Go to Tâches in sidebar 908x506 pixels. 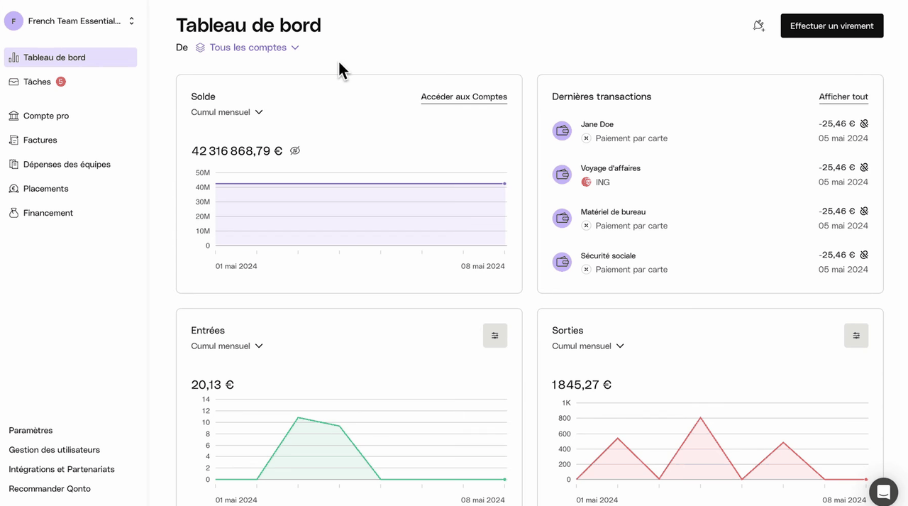(70, 82)
